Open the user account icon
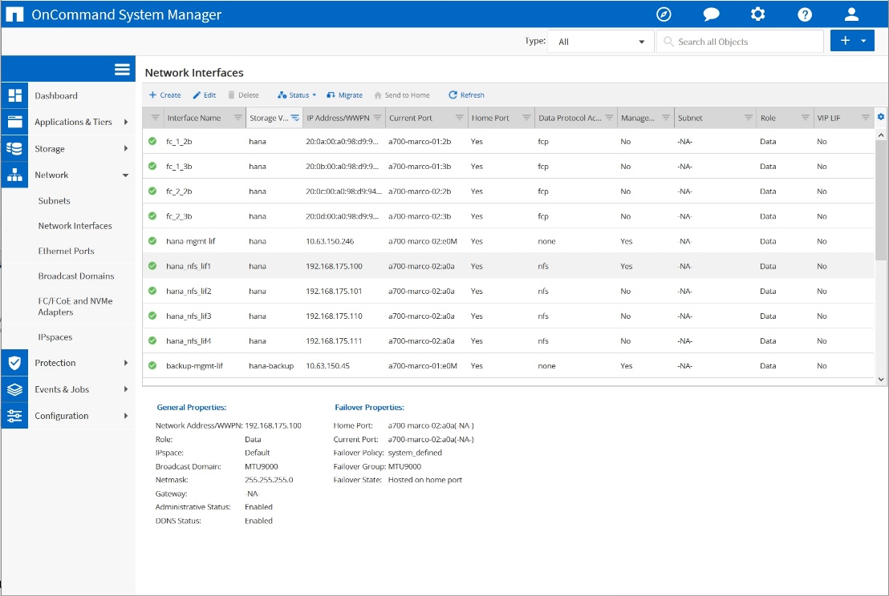This screenshot has height=596, width=889. [852, 14]
